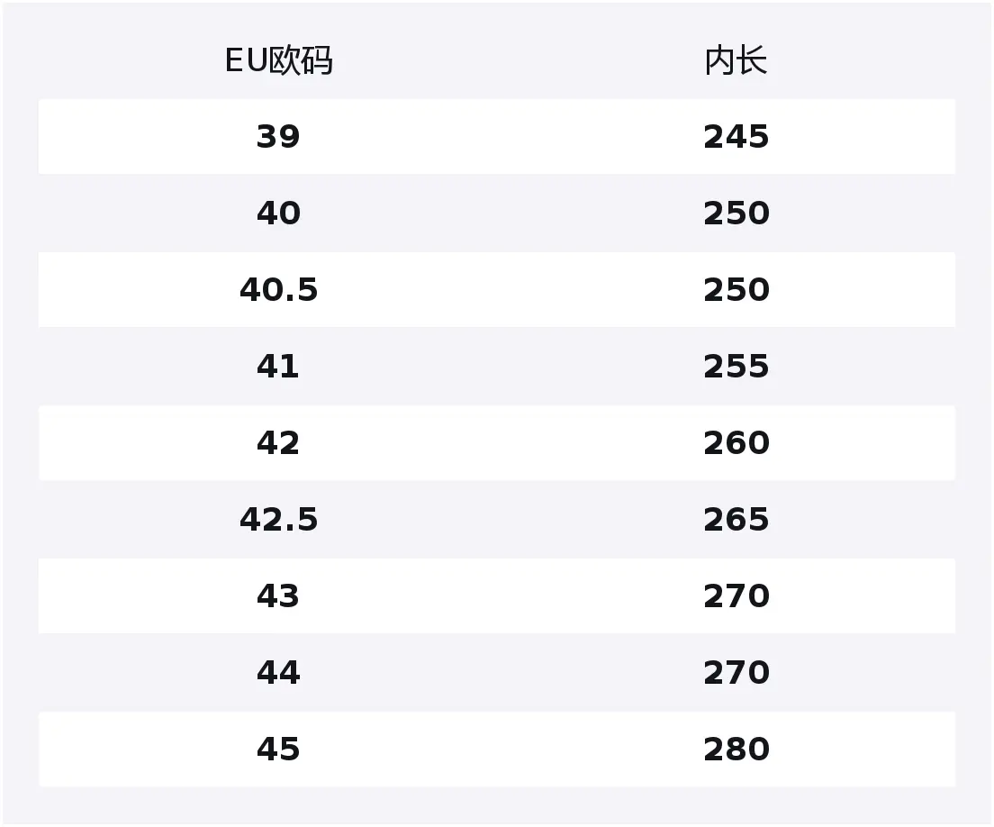Click the 270 value beside size 44
Image resolution: width=994 pixels, height=827 pixels.
tap(736, 672)
